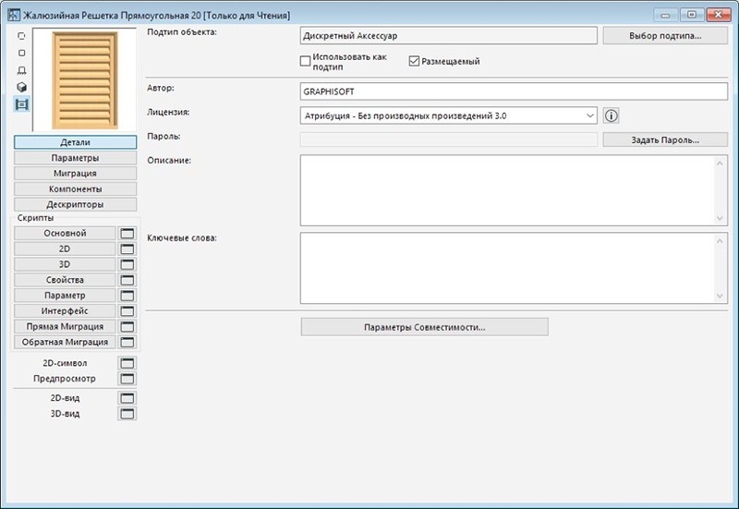Click the window icon next to Свойства
The height and width of the screenshot is (509, 739).
127,280
